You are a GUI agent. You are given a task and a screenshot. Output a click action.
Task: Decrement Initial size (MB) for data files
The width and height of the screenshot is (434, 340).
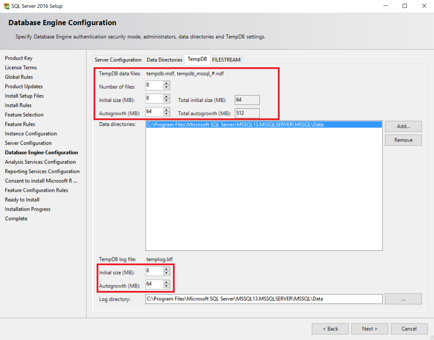coord(166,100)
